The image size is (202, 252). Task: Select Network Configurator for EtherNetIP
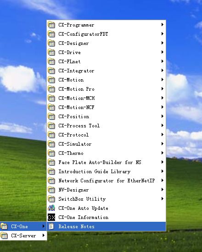pyautogui.click(x=107, y=181)
